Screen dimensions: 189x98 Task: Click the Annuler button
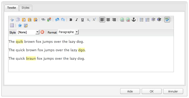coord(173,91)
